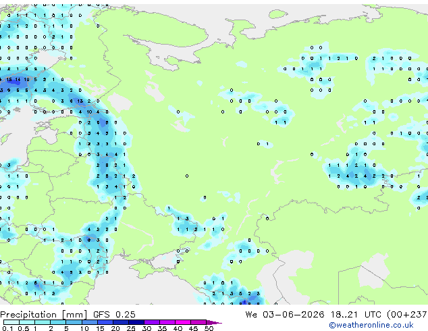
Task: Click the legend swatch between 25 and 30
Action: (136, 322)
